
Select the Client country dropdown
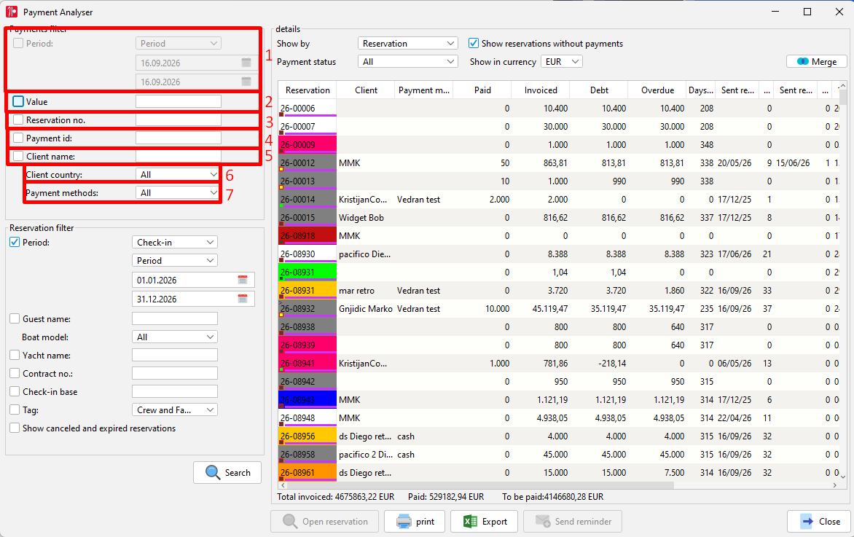point(178,174)
